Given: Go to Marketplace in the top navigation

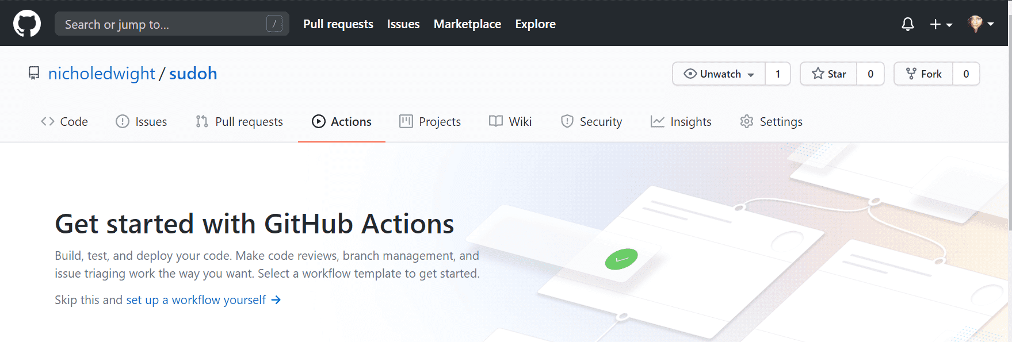Looking at the screenshot, I should click(x=467, y=24).
